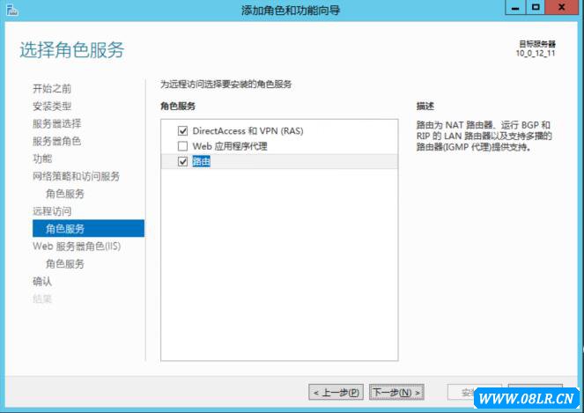584x413 pixels.
Task: Select highlighted 角色服务 under 远程访问
Action: (88, 228)
